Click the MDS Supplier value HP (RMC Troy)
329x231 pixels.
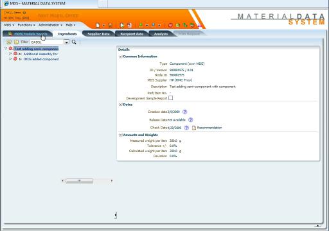tap(181, 80)
